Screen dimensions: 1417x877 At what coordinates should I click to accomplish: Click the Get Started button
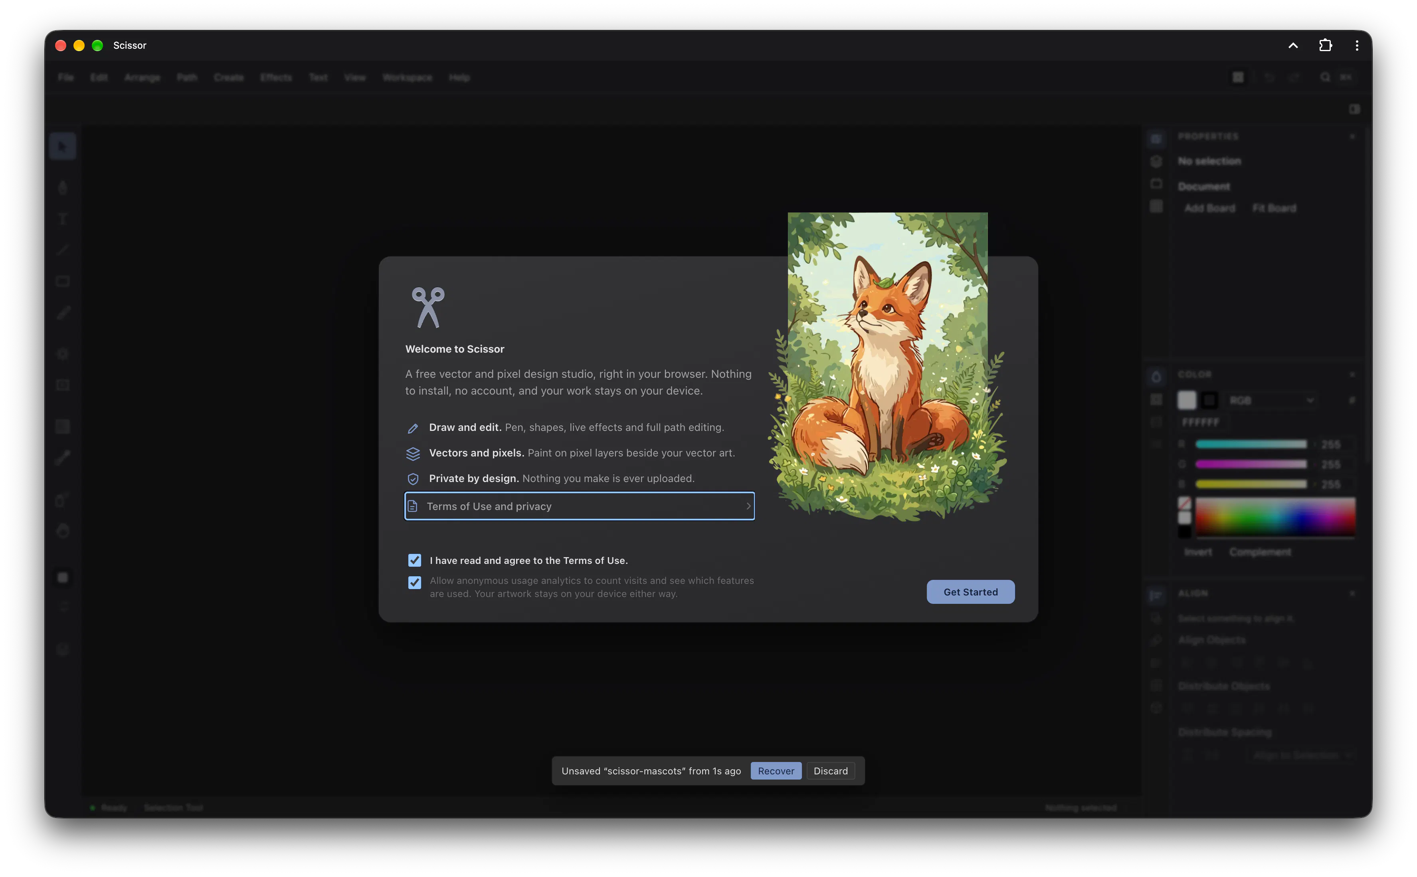970,591
